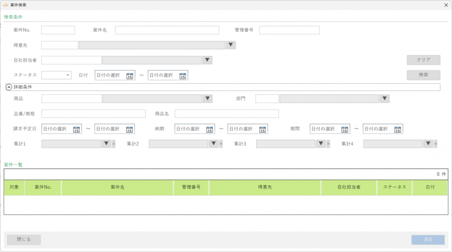This screenshot has width=452, height=252.
Task: Open calendar for 納期 end date
Action: click(x=262, y=129)
